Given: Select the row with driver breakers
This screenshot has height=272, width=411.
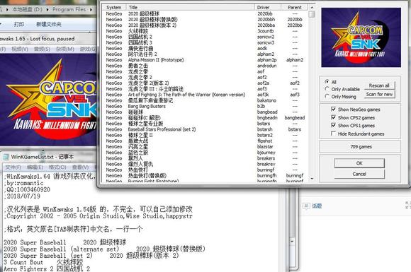Looking at the screenshot, I should click(x=205, y=158).
